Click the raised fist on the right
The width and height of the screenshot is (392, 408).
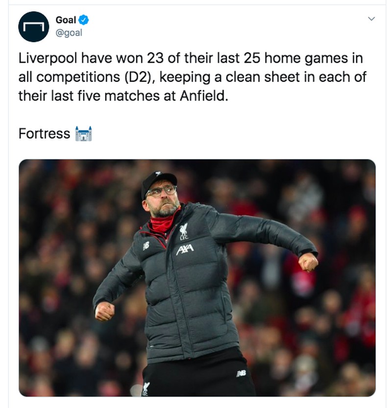(308, 262)
